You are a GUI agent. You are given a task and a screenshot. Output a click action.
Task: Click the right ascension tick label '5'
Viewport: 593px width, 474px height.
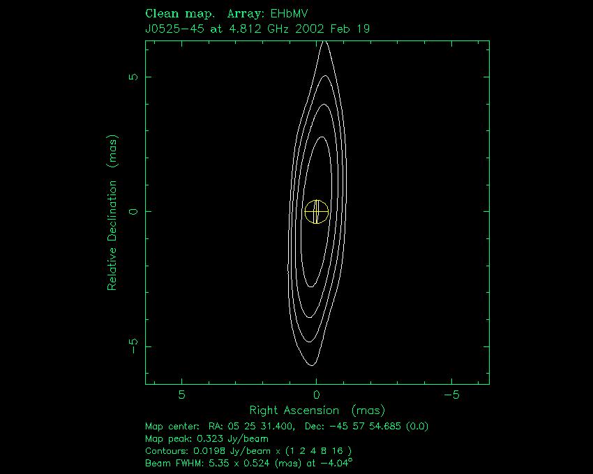click(182, 395)
